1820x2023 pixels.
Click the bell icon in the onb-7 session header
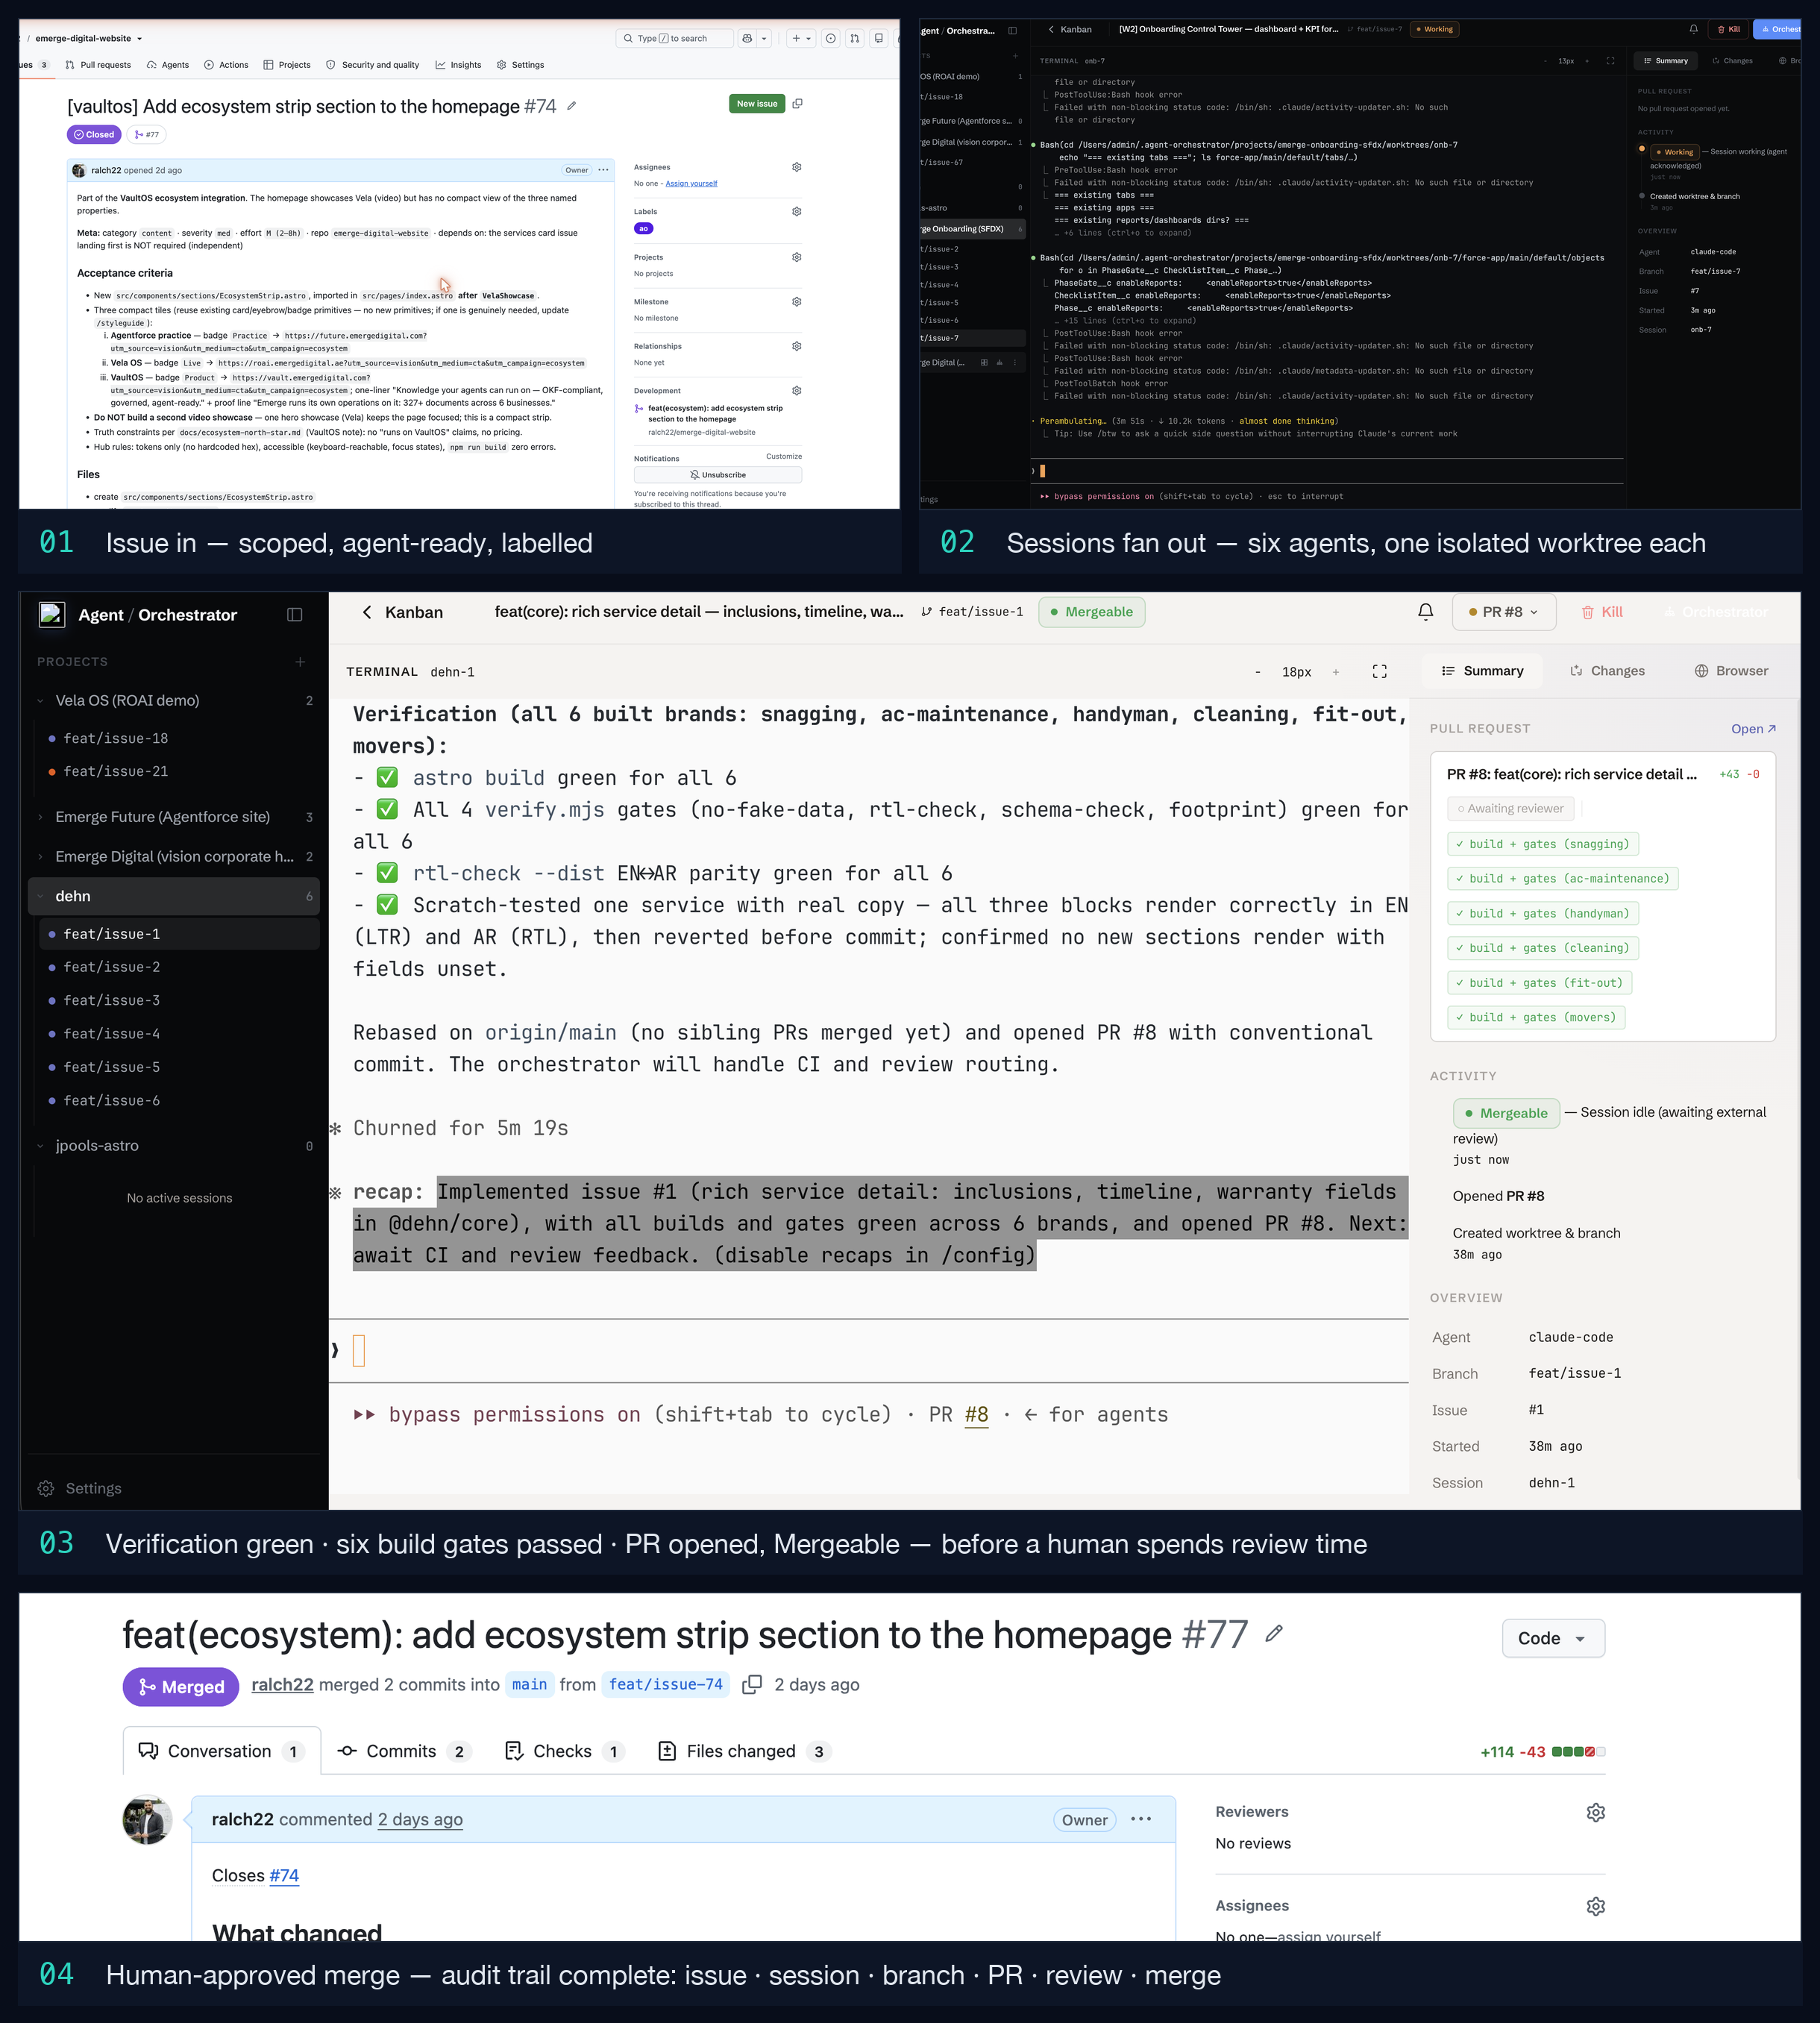(x=1693, y=29)
